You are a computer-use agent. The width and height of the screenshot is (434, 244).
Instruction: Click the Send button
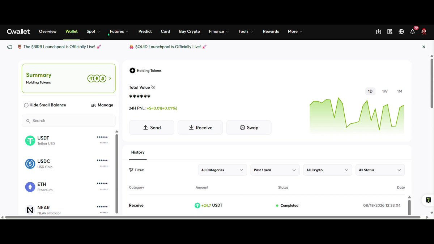click(152, 128)
